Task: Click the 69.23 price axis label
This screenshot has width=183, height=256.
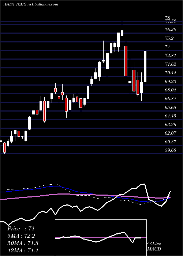Action: coord(171,81)
